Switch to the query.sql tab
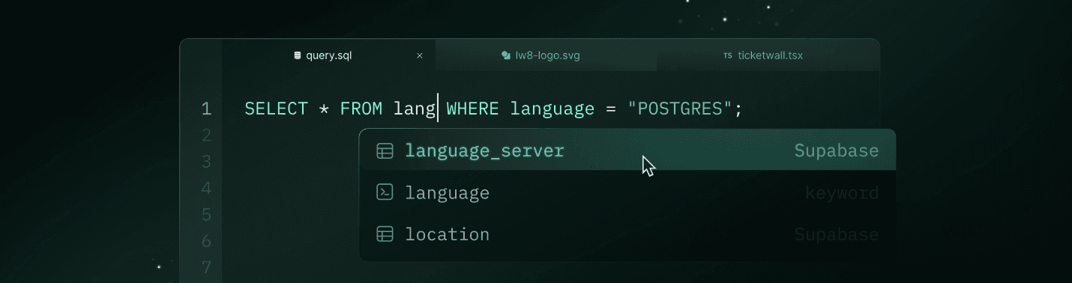 pyautogui.click(x=328, y=55)
